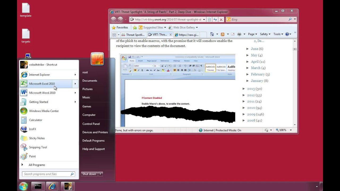This screenshot has height=191, width=340.
Task: Open the Page menu
Action: coord(252,34)
